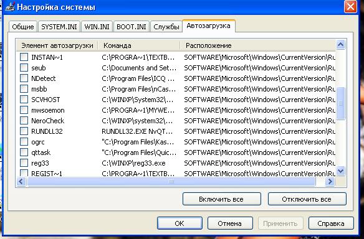Select the NeroCheck item name

pyautogui.click(x=48, y=121)
